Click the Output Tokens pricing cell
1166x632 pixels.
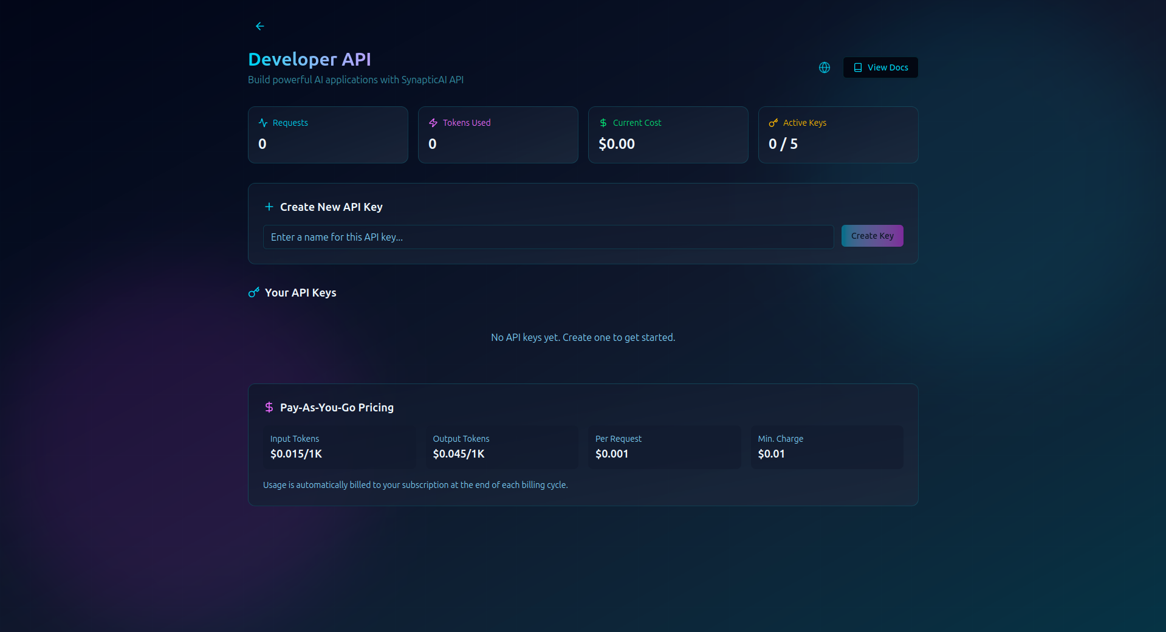(502, 447)
